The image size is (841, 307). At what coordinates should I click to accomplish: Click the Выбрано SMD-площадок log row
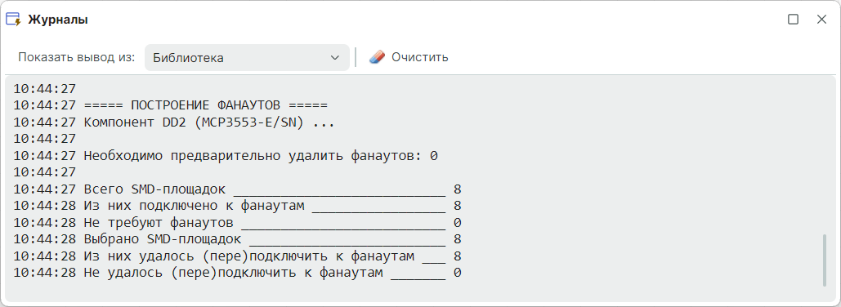pos(238,239)
